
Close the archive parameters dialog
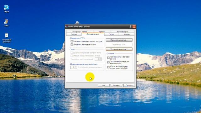134,26
